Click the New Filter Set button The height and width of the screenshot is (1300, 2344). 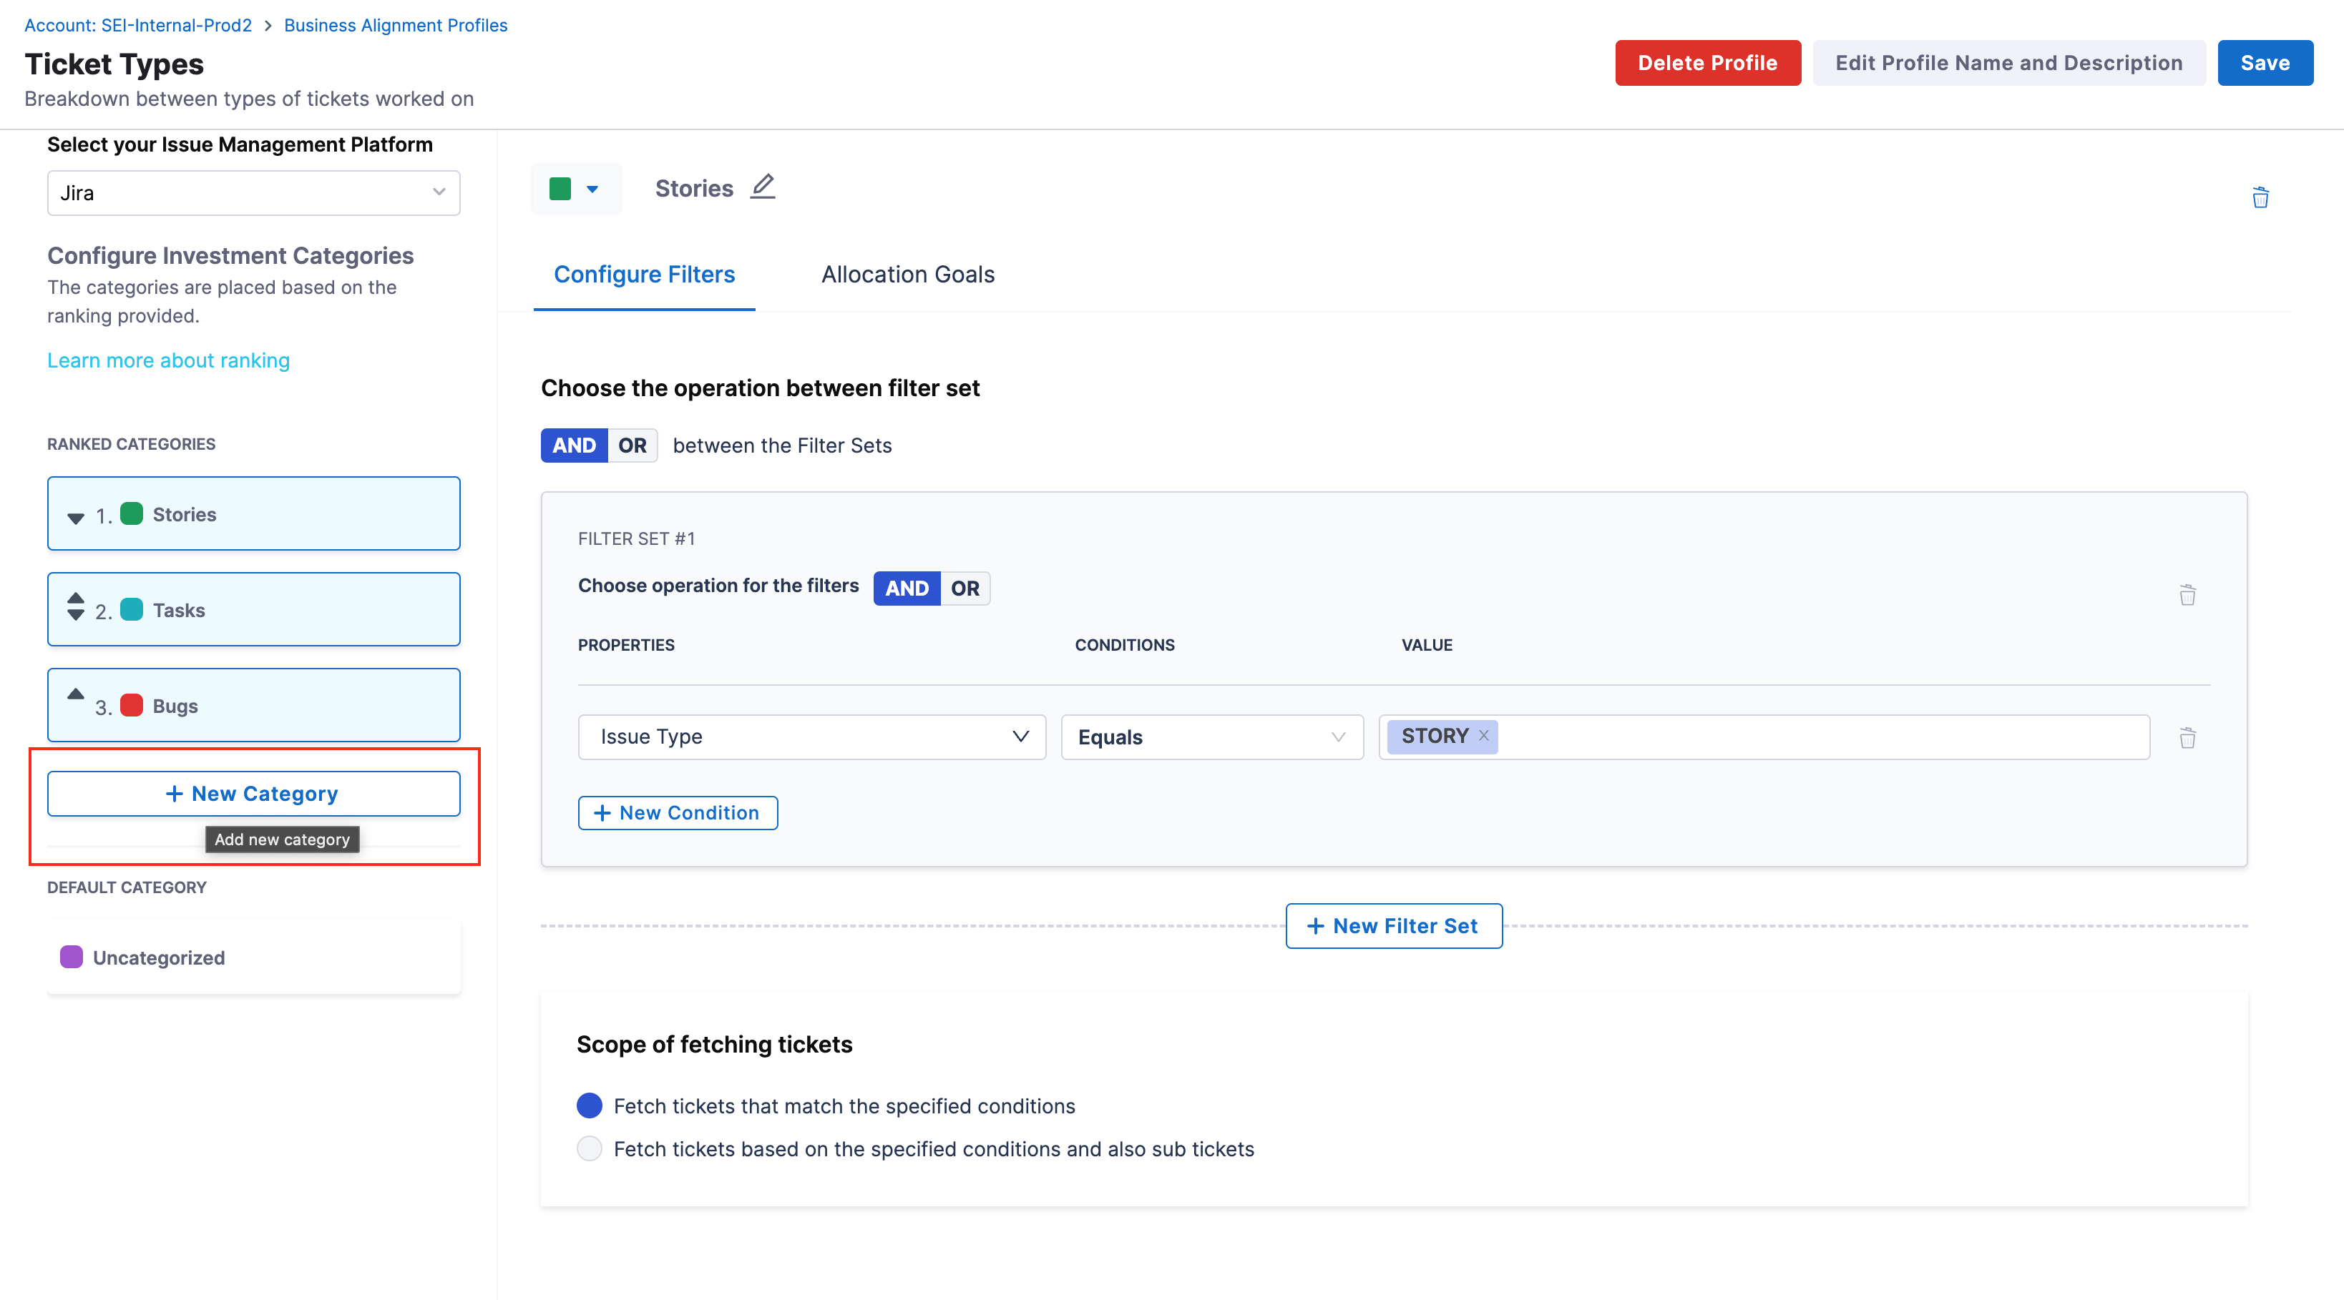[x=1393, y=925]
